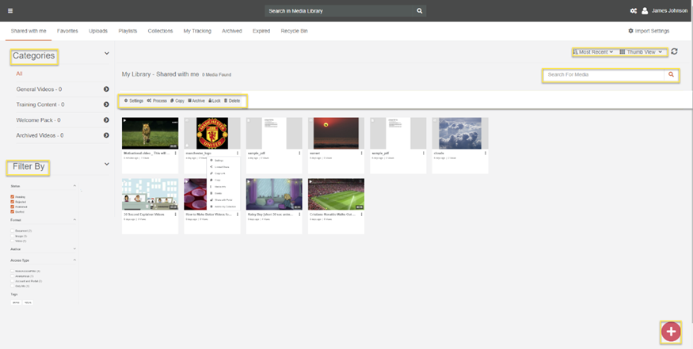Switch to the Playlists tab
This screenshot has height=349, width=693.
[128, 31]
